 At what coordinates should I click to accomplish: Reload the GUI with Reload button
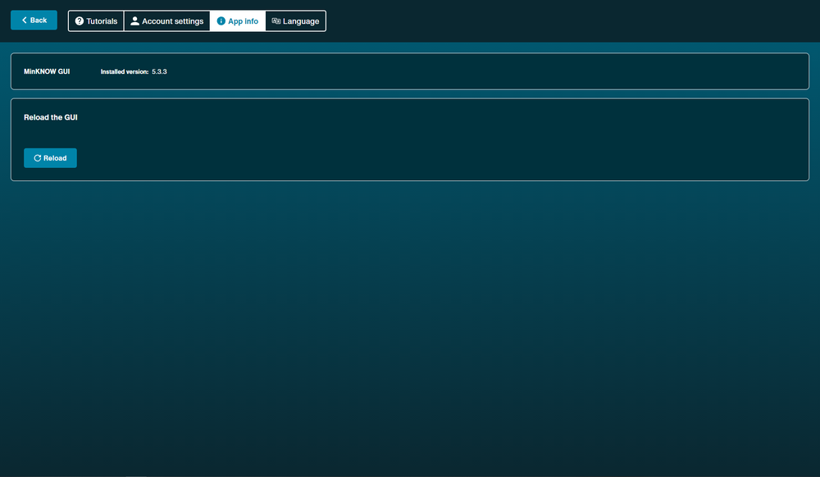tap(50, 158)
